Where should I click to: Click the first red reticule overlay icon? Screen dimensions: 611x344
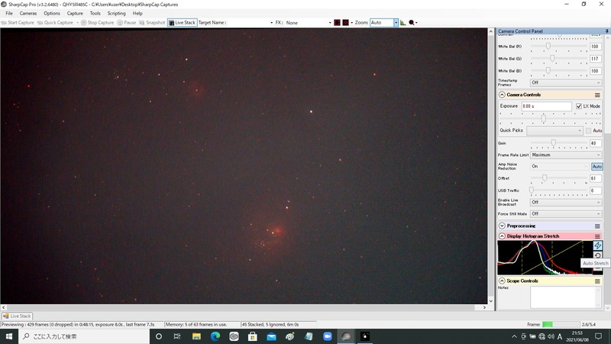pyautogui.click(x=337, y=23)
